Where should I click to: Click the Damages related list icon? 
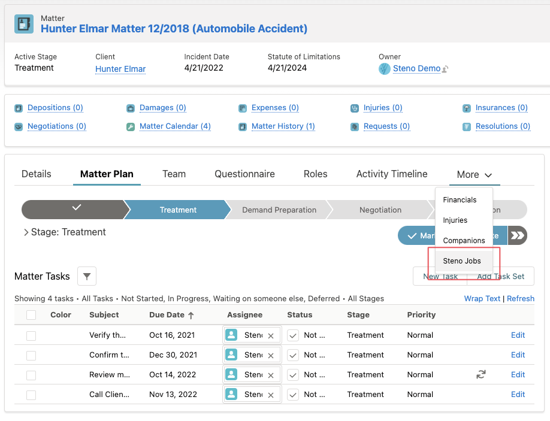(x=131, y=108)
